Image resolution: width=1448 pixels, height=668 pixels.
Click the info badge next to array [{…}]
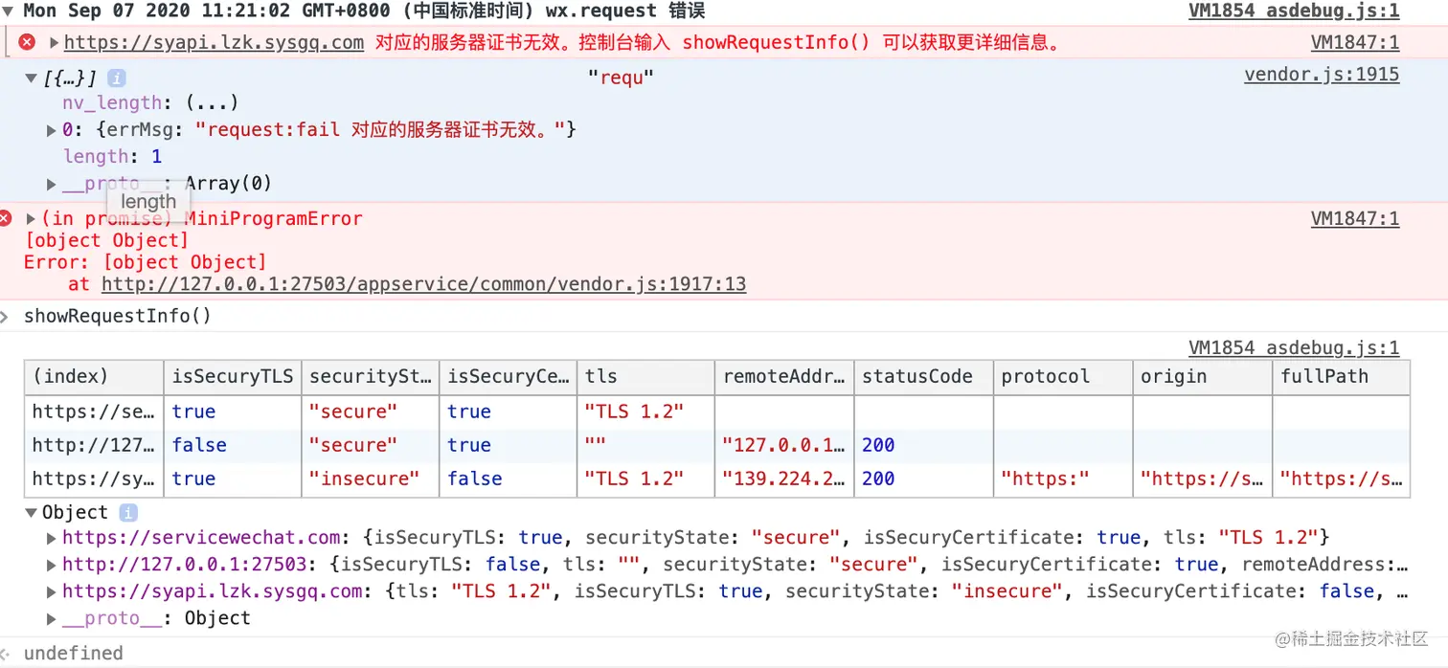[x=117, y=78]
